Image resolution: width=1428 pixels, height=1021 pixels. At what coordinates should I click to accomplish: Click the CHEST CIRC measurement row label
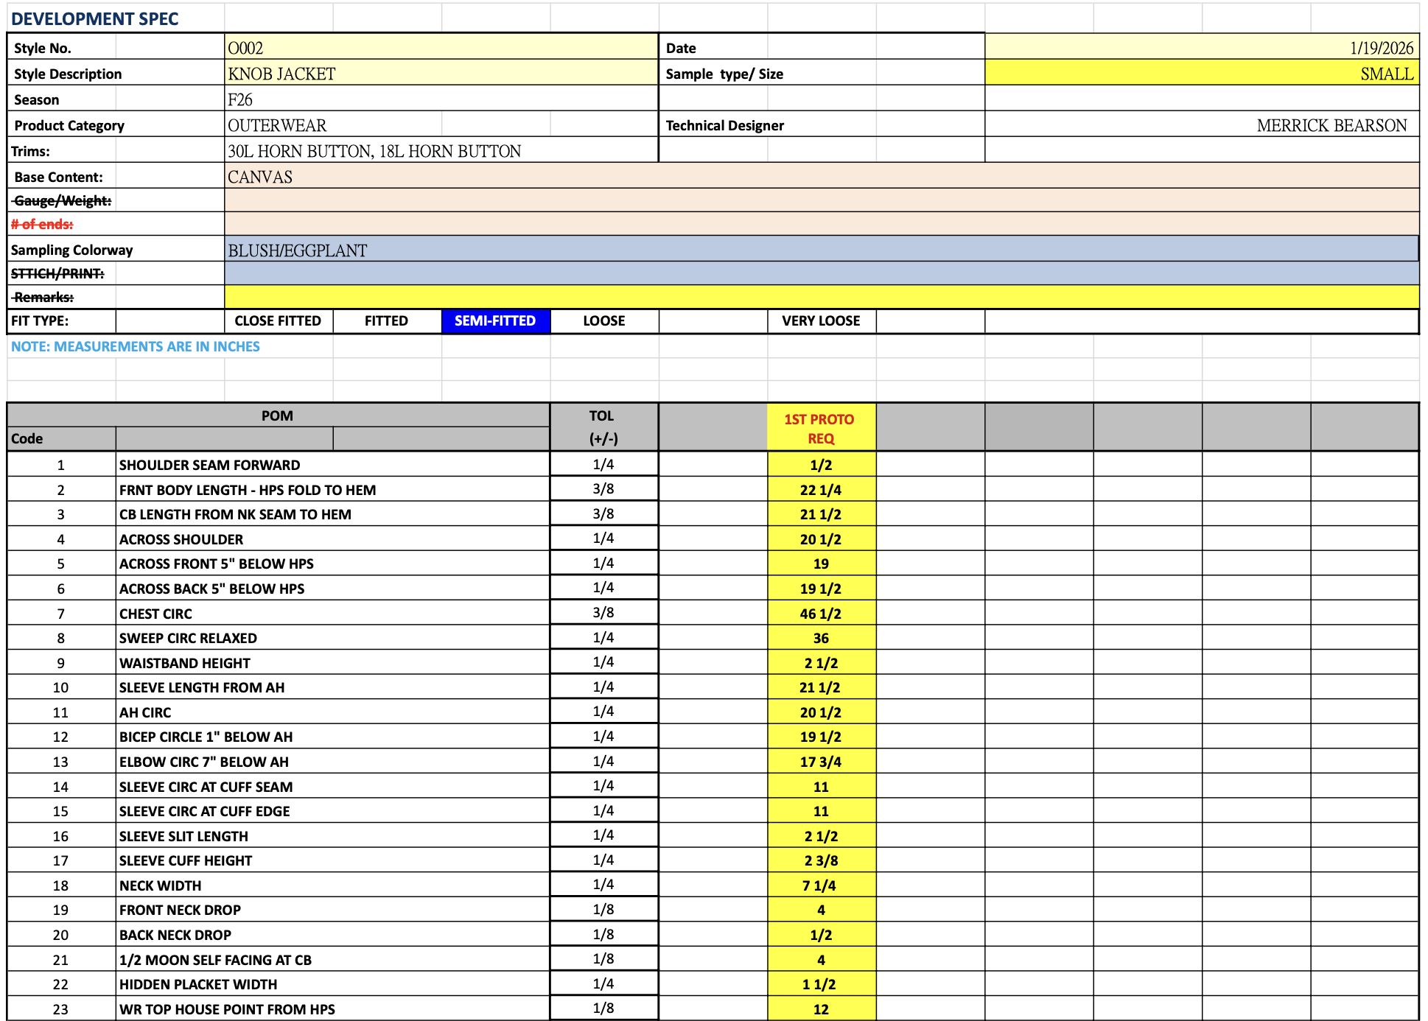coord(156,614)
